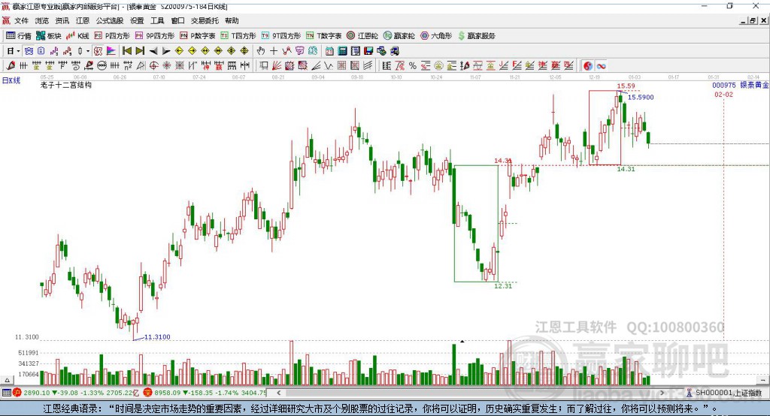The image size is (770, 416).
Task: Click SH000001 上证指数 in status bar
Action: pos(728,393)
